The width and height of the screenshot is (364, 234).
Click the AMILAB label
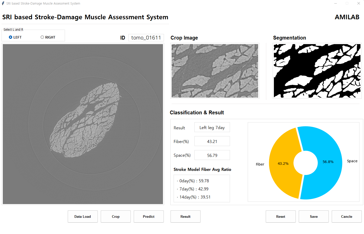pyautogui.click(x=347, y=17)
